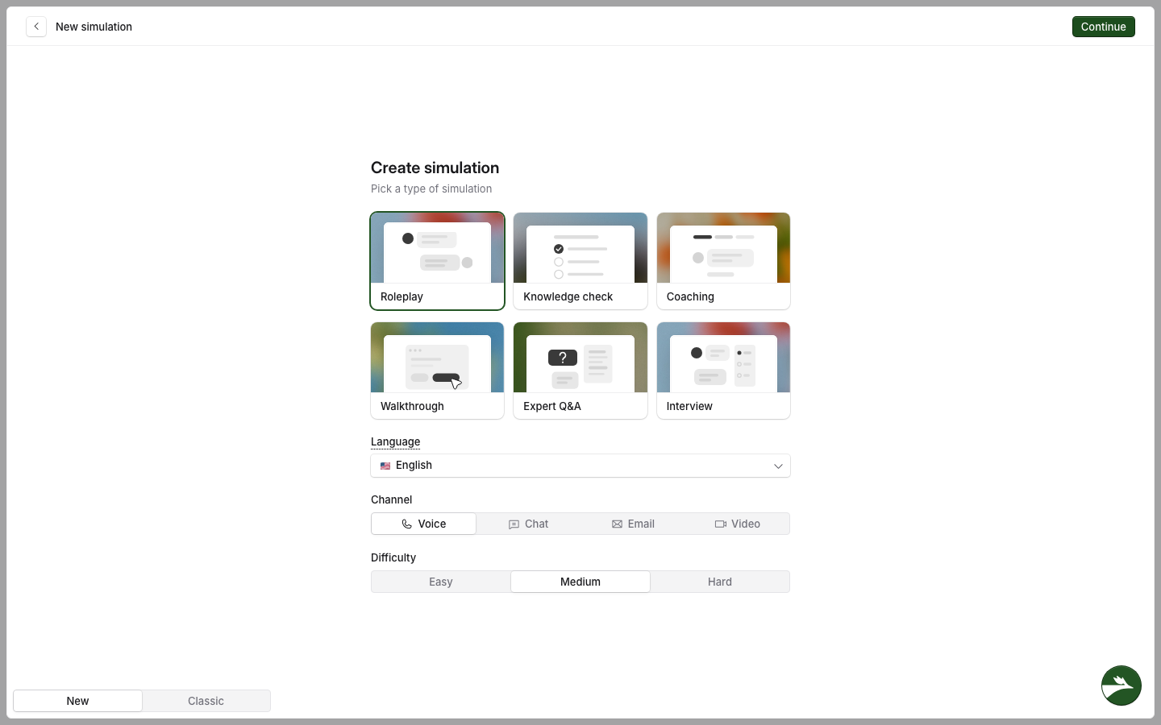Select the Roleplay simulation card
Screen dimensions: 1161x725
coord(437,261)
